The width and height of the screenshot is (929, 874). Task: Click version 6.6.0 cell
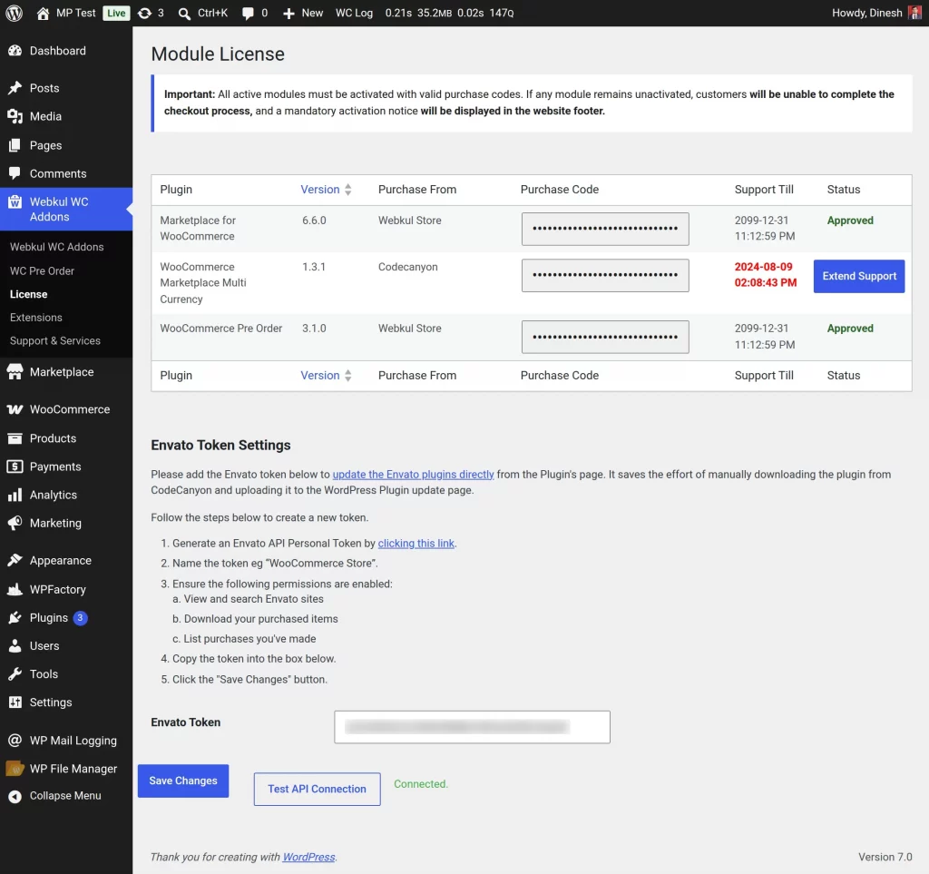coord(314,221)
